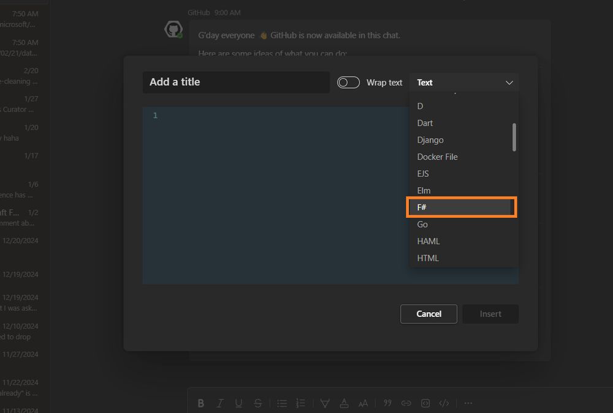
Task: Open the font color tool
Action: pyautogui.click(x=344, y=403)
